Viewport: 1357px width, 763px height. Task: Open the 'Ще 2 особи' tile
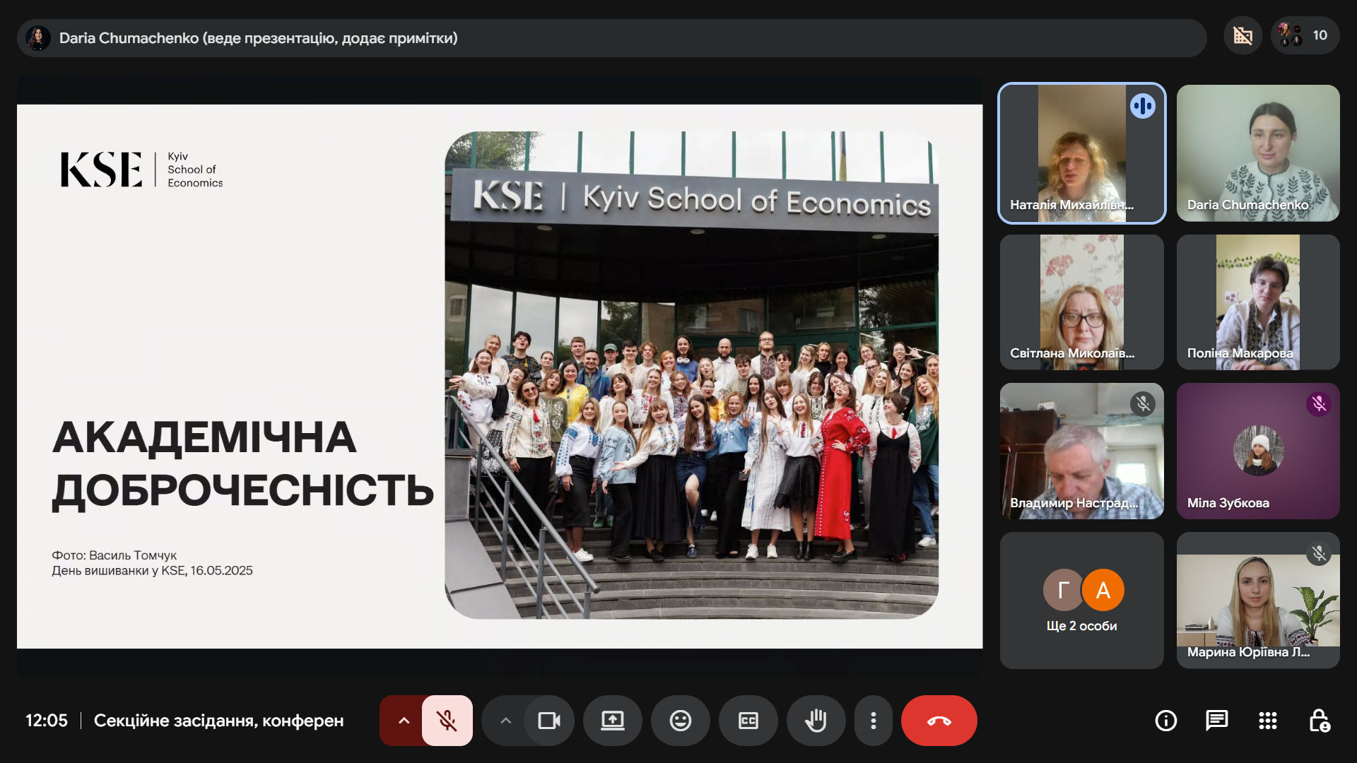(x=1082, y=601)
